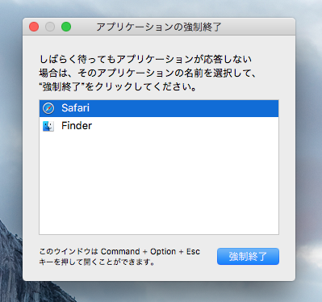Viewport: 322px width, 302px height.
Task: Click the しばらく待っても instruction text line
Action: [x=145, y=59]
